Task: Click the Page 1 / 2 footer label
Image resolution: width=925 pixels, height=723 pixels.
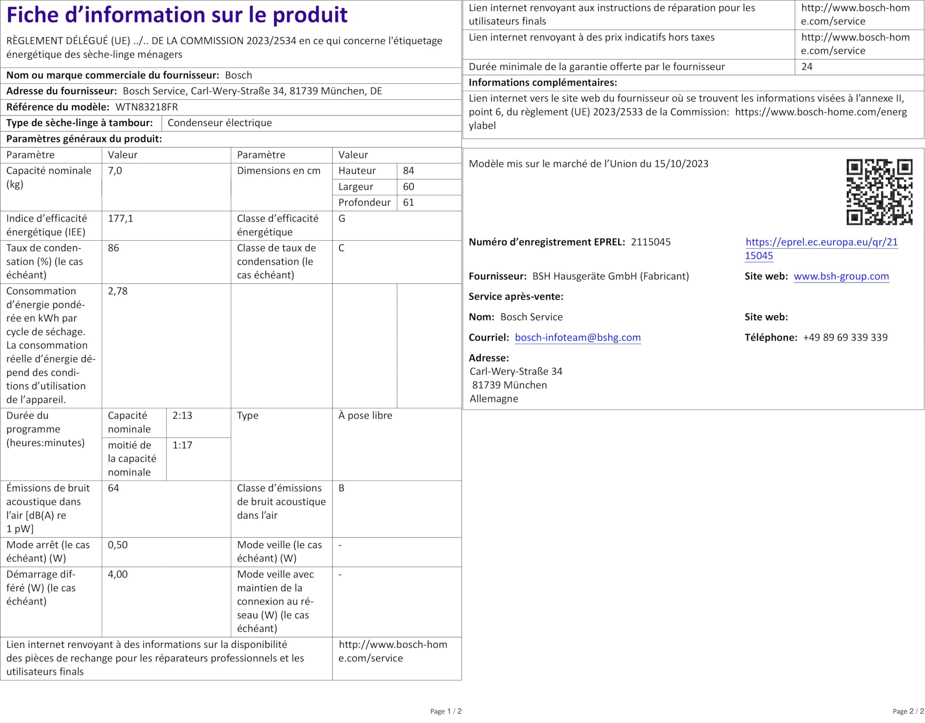Action: tap(446, 711)
